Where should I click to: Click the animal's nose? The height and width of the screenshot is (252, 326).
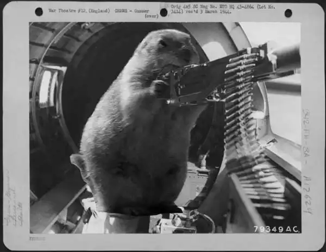tap(189, 53)
